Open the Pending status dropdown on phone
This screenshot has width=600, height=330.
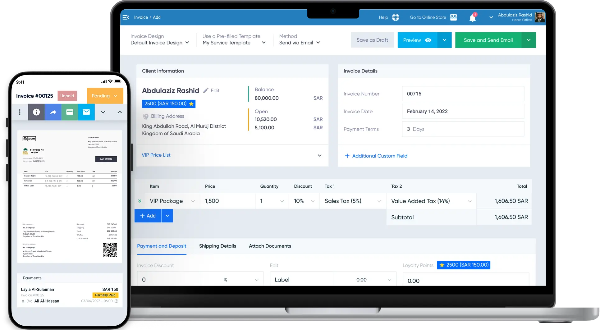[x=105, y=96]
